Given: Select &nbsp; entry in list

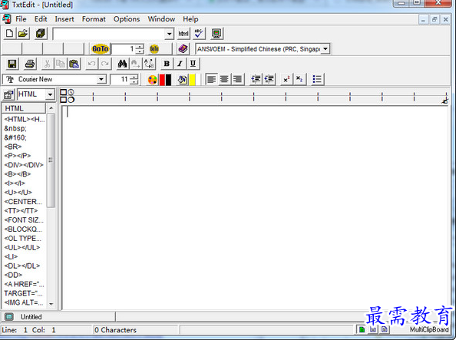Looking at the screenshot, I should pyautogui.click(x=15, y=128).
